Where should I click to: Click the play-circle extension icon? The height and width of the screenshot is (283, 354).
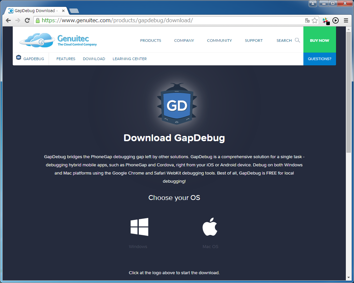pos(335,21)
